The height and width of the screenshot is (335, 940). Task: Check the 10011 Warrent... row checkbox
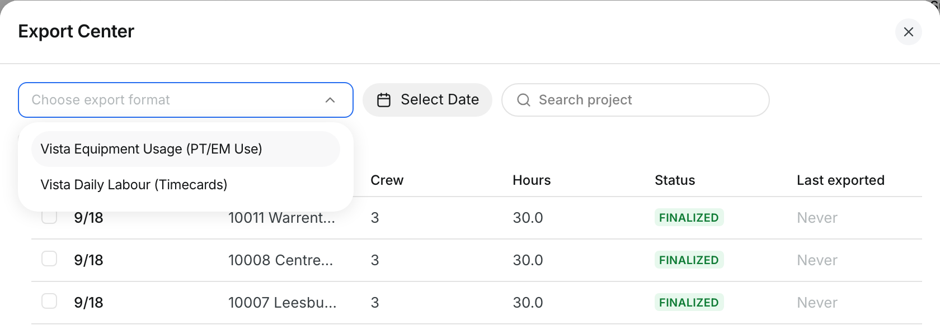pos(49,217)
